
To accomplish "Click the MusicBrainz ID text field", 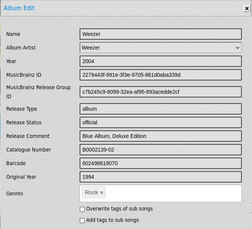I will [160, 75].
